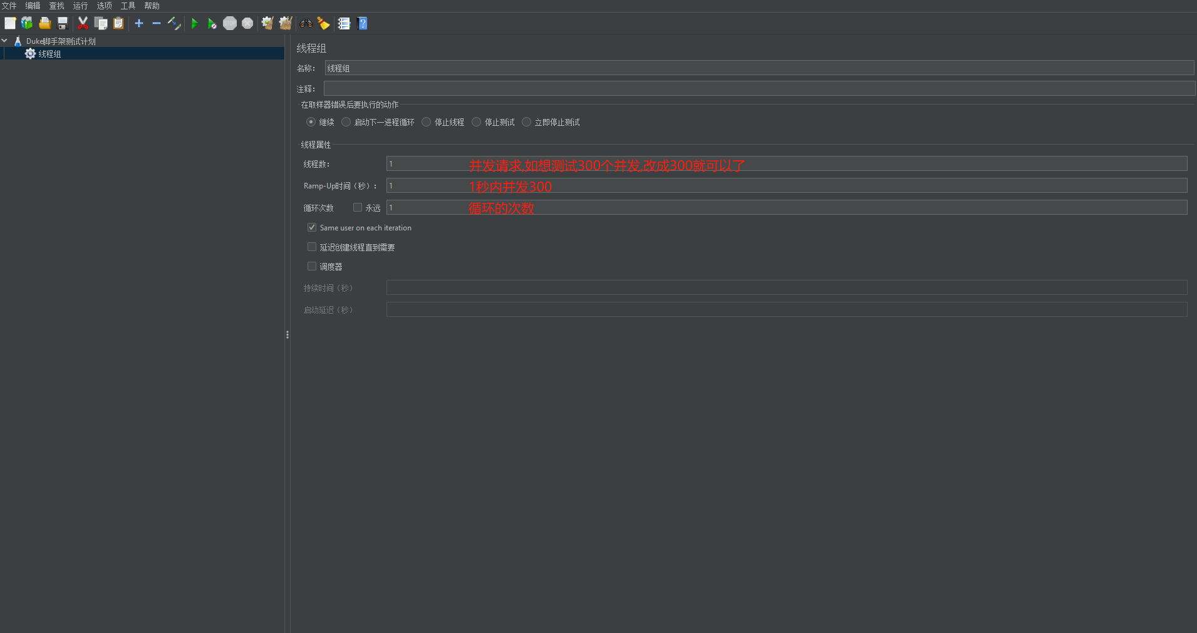
Task: Check the 永远 loop forever checkbox
Action: 358,207
